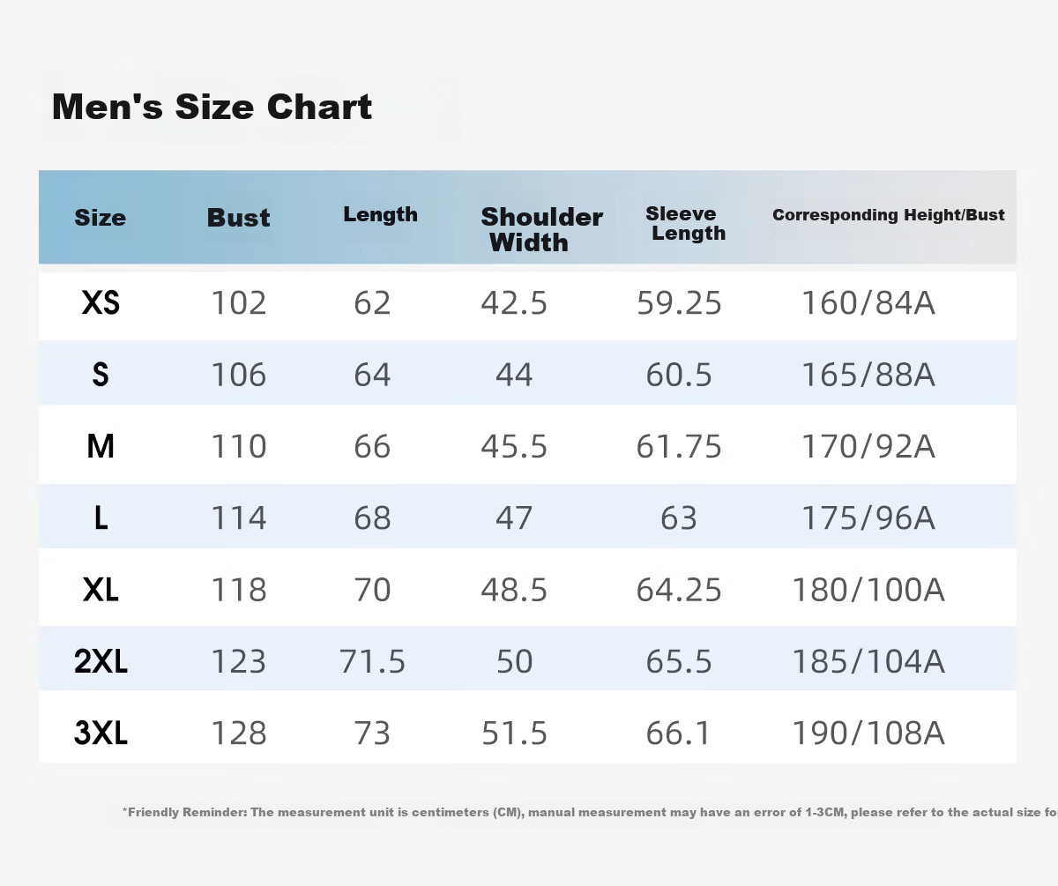Click the Sleeve Length column header

pyautogui.click(x=685, y=223)
